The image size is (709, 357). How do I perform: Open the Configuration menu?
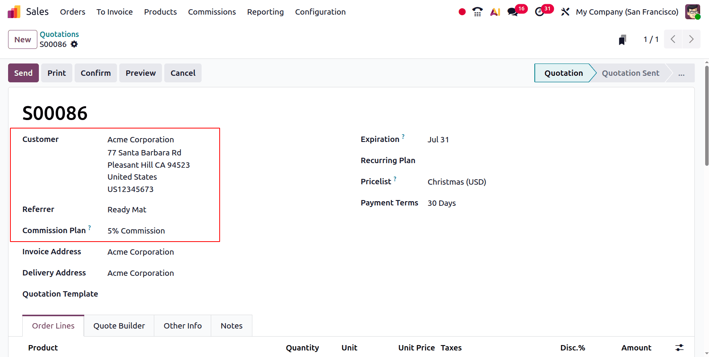click(320, 12)
